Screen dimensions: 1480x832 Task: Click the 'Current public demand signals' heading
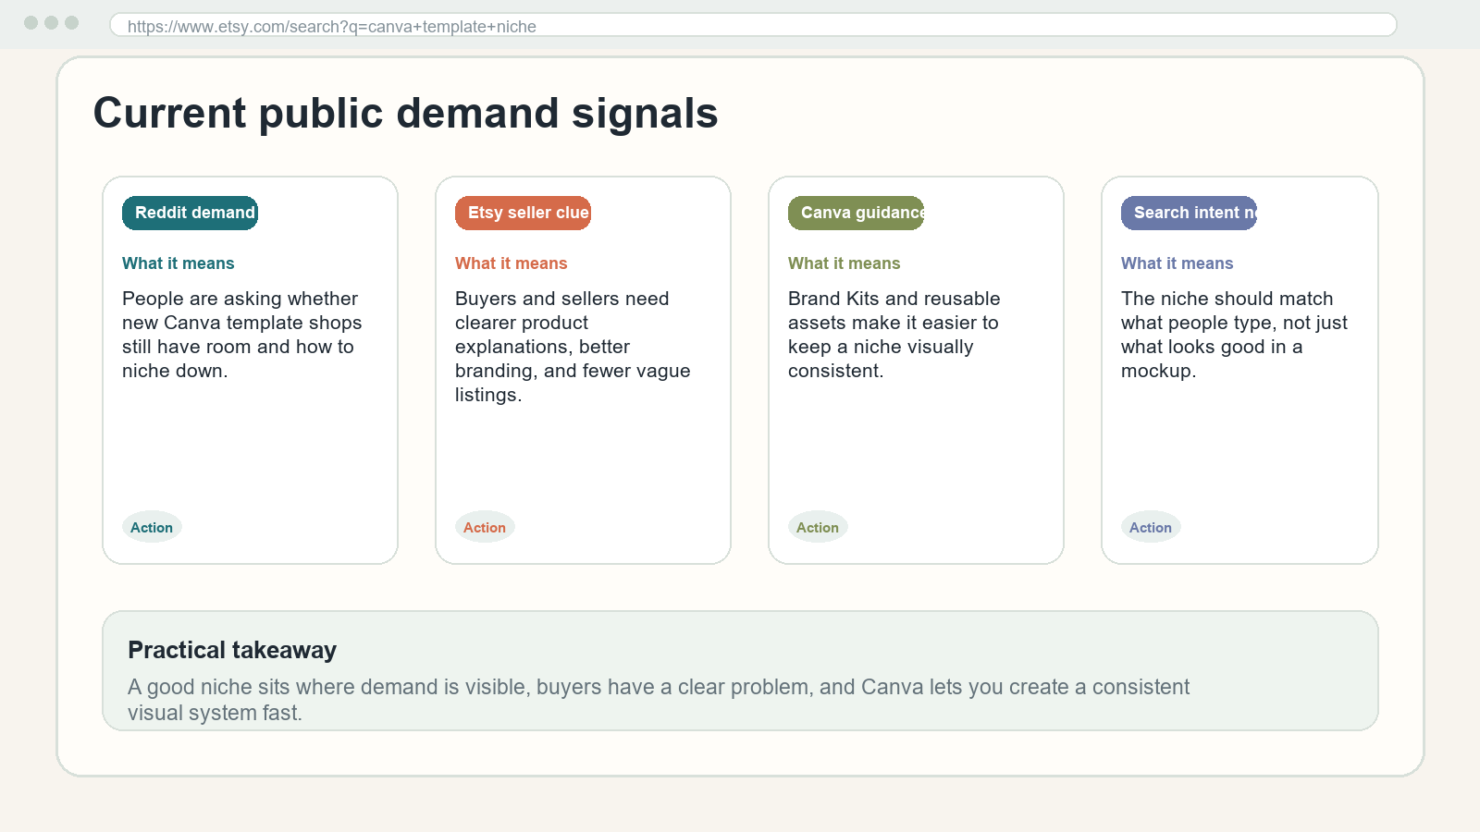(x=405, y=114)
